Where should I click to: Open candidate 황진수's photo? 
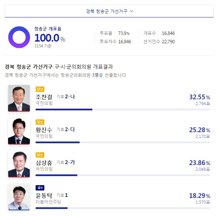19,131
